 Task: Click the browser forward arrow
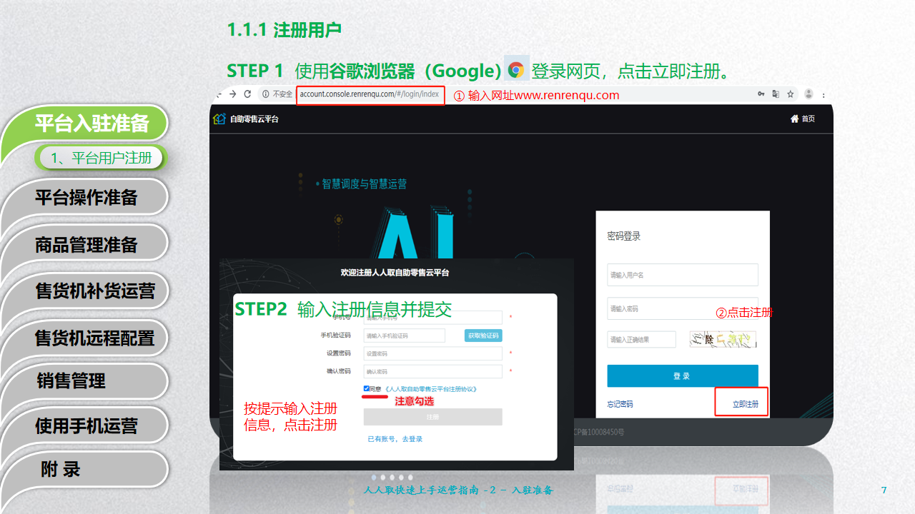232,94
